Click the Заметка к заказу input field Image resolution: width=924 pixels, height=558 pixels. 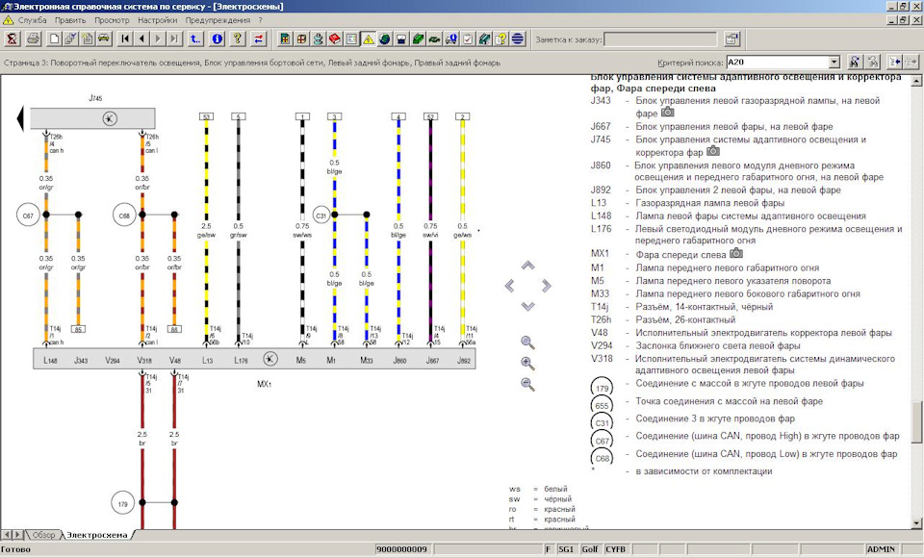click(660, 39)
